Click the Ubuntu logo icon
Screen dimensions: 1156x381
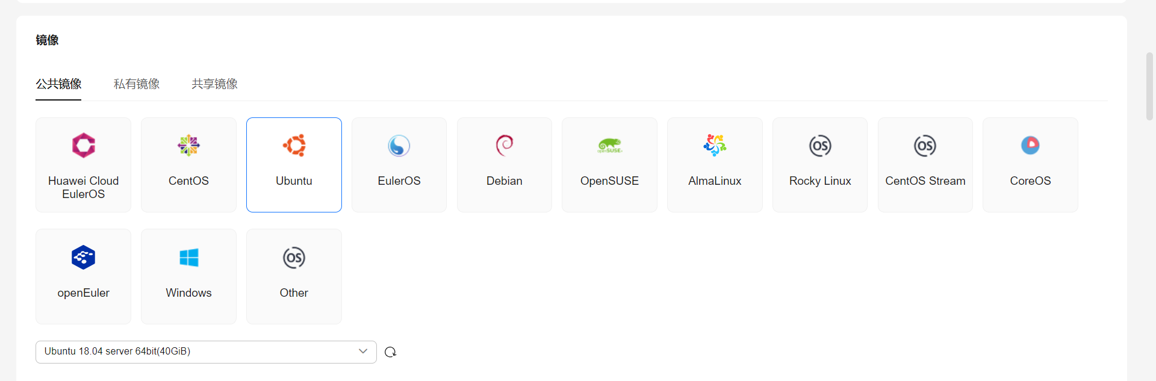point(294,145)
